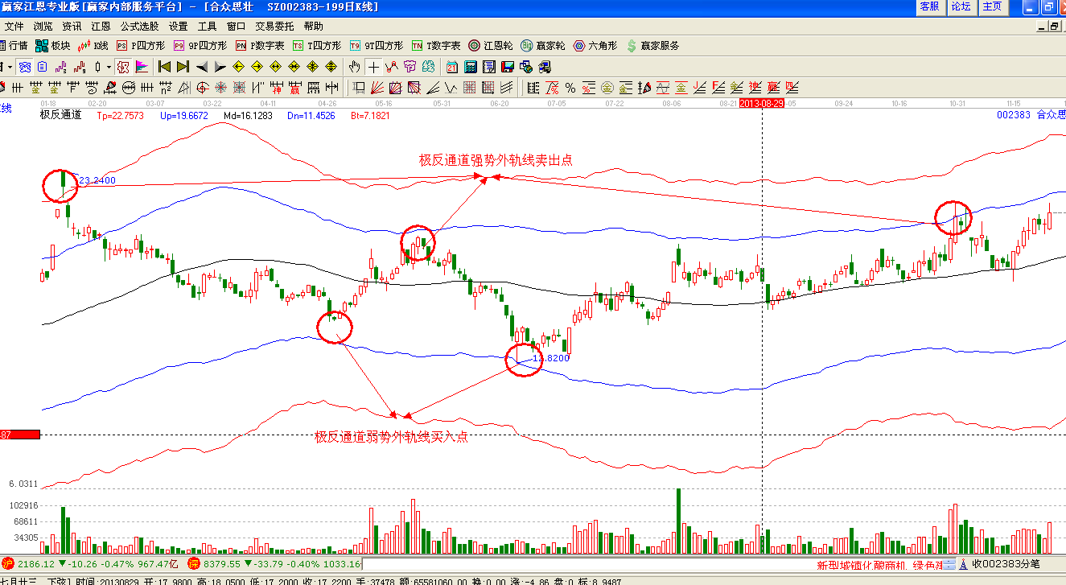Toggle the hand pan tool
This screenshot has height=585, width=1066.
pyautogui.click(x=355, y=67)
